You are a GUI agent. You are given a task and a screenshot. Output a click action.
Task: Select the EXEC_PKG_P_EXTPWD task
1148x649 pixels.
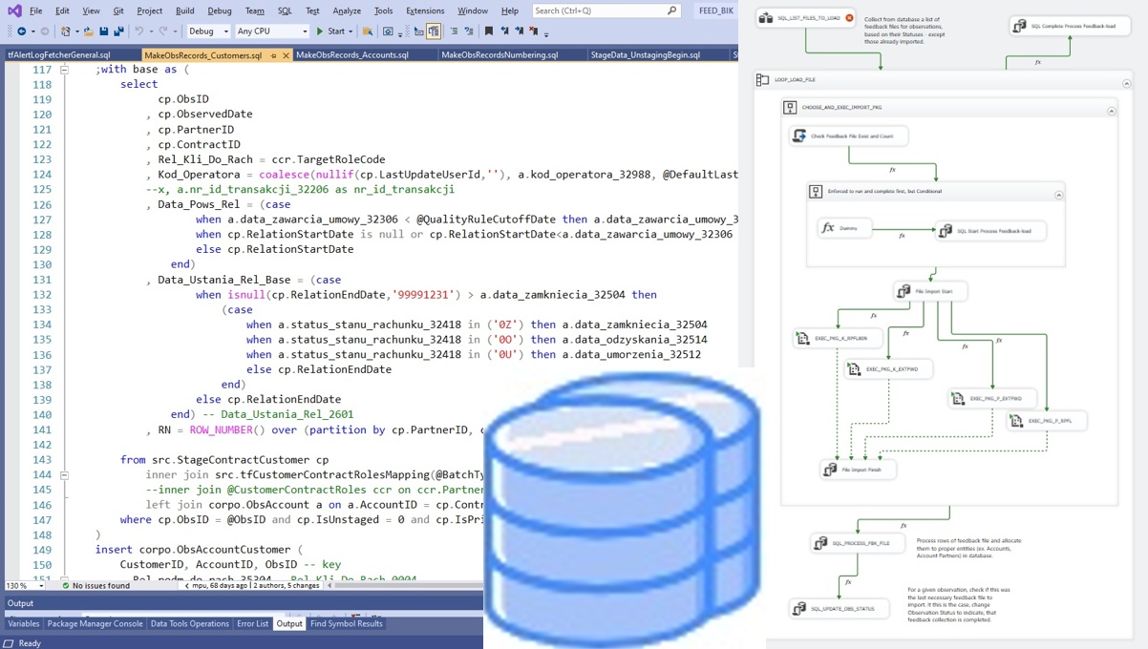click(x=993, y=398)
